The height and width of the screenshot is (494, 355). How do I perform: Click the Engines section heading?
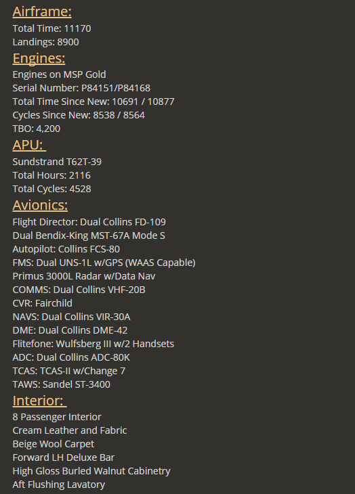(39, 59)
